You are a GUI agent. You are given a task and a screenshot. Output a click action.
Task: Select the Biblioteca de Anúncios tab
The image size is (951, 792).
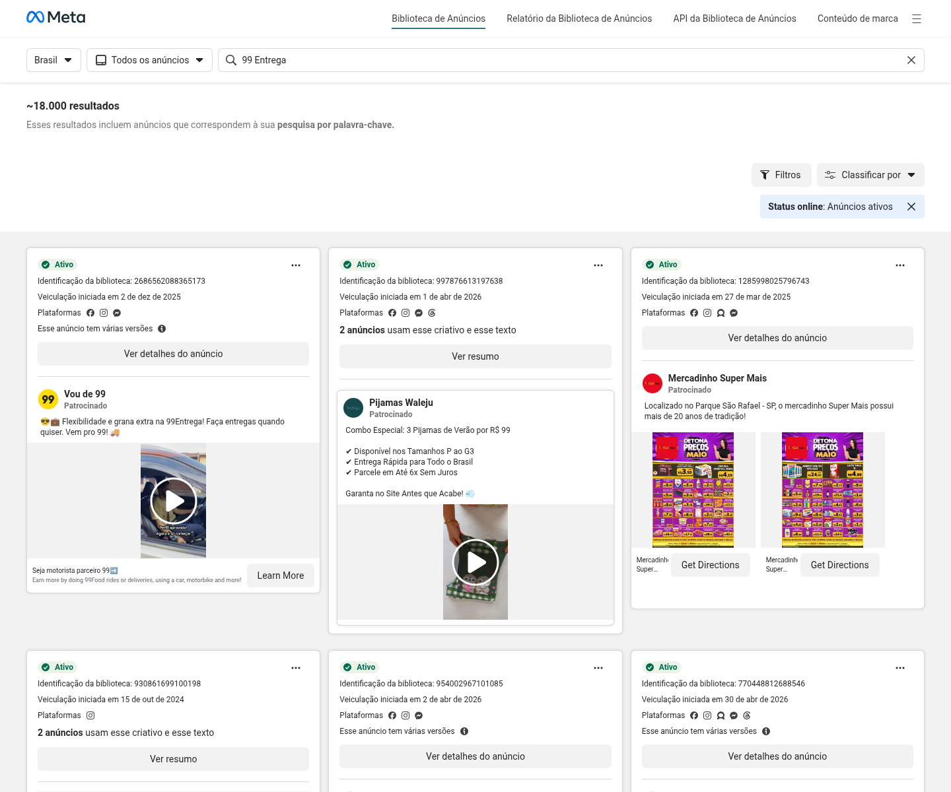pyautogui.click(x=439, y=18)
